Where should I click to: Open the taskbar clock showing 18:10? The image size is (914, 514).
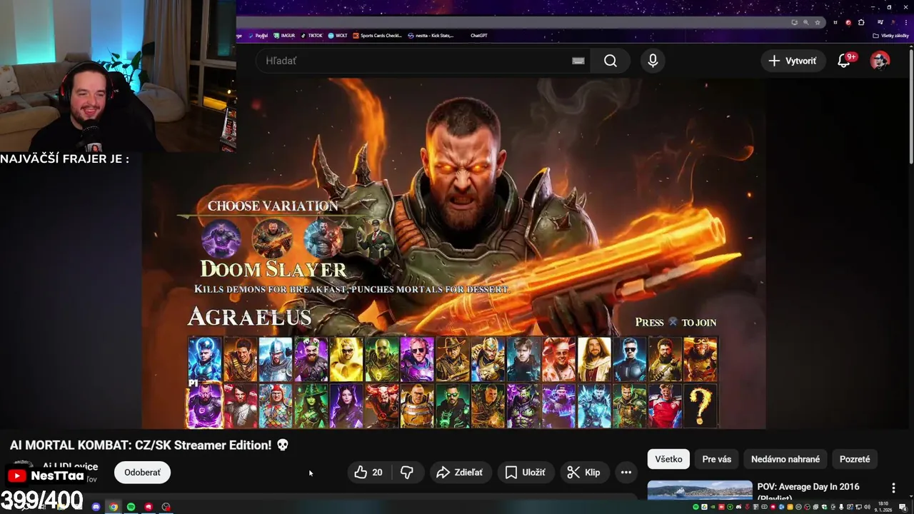pyautogui.click(x=884, y=507)
